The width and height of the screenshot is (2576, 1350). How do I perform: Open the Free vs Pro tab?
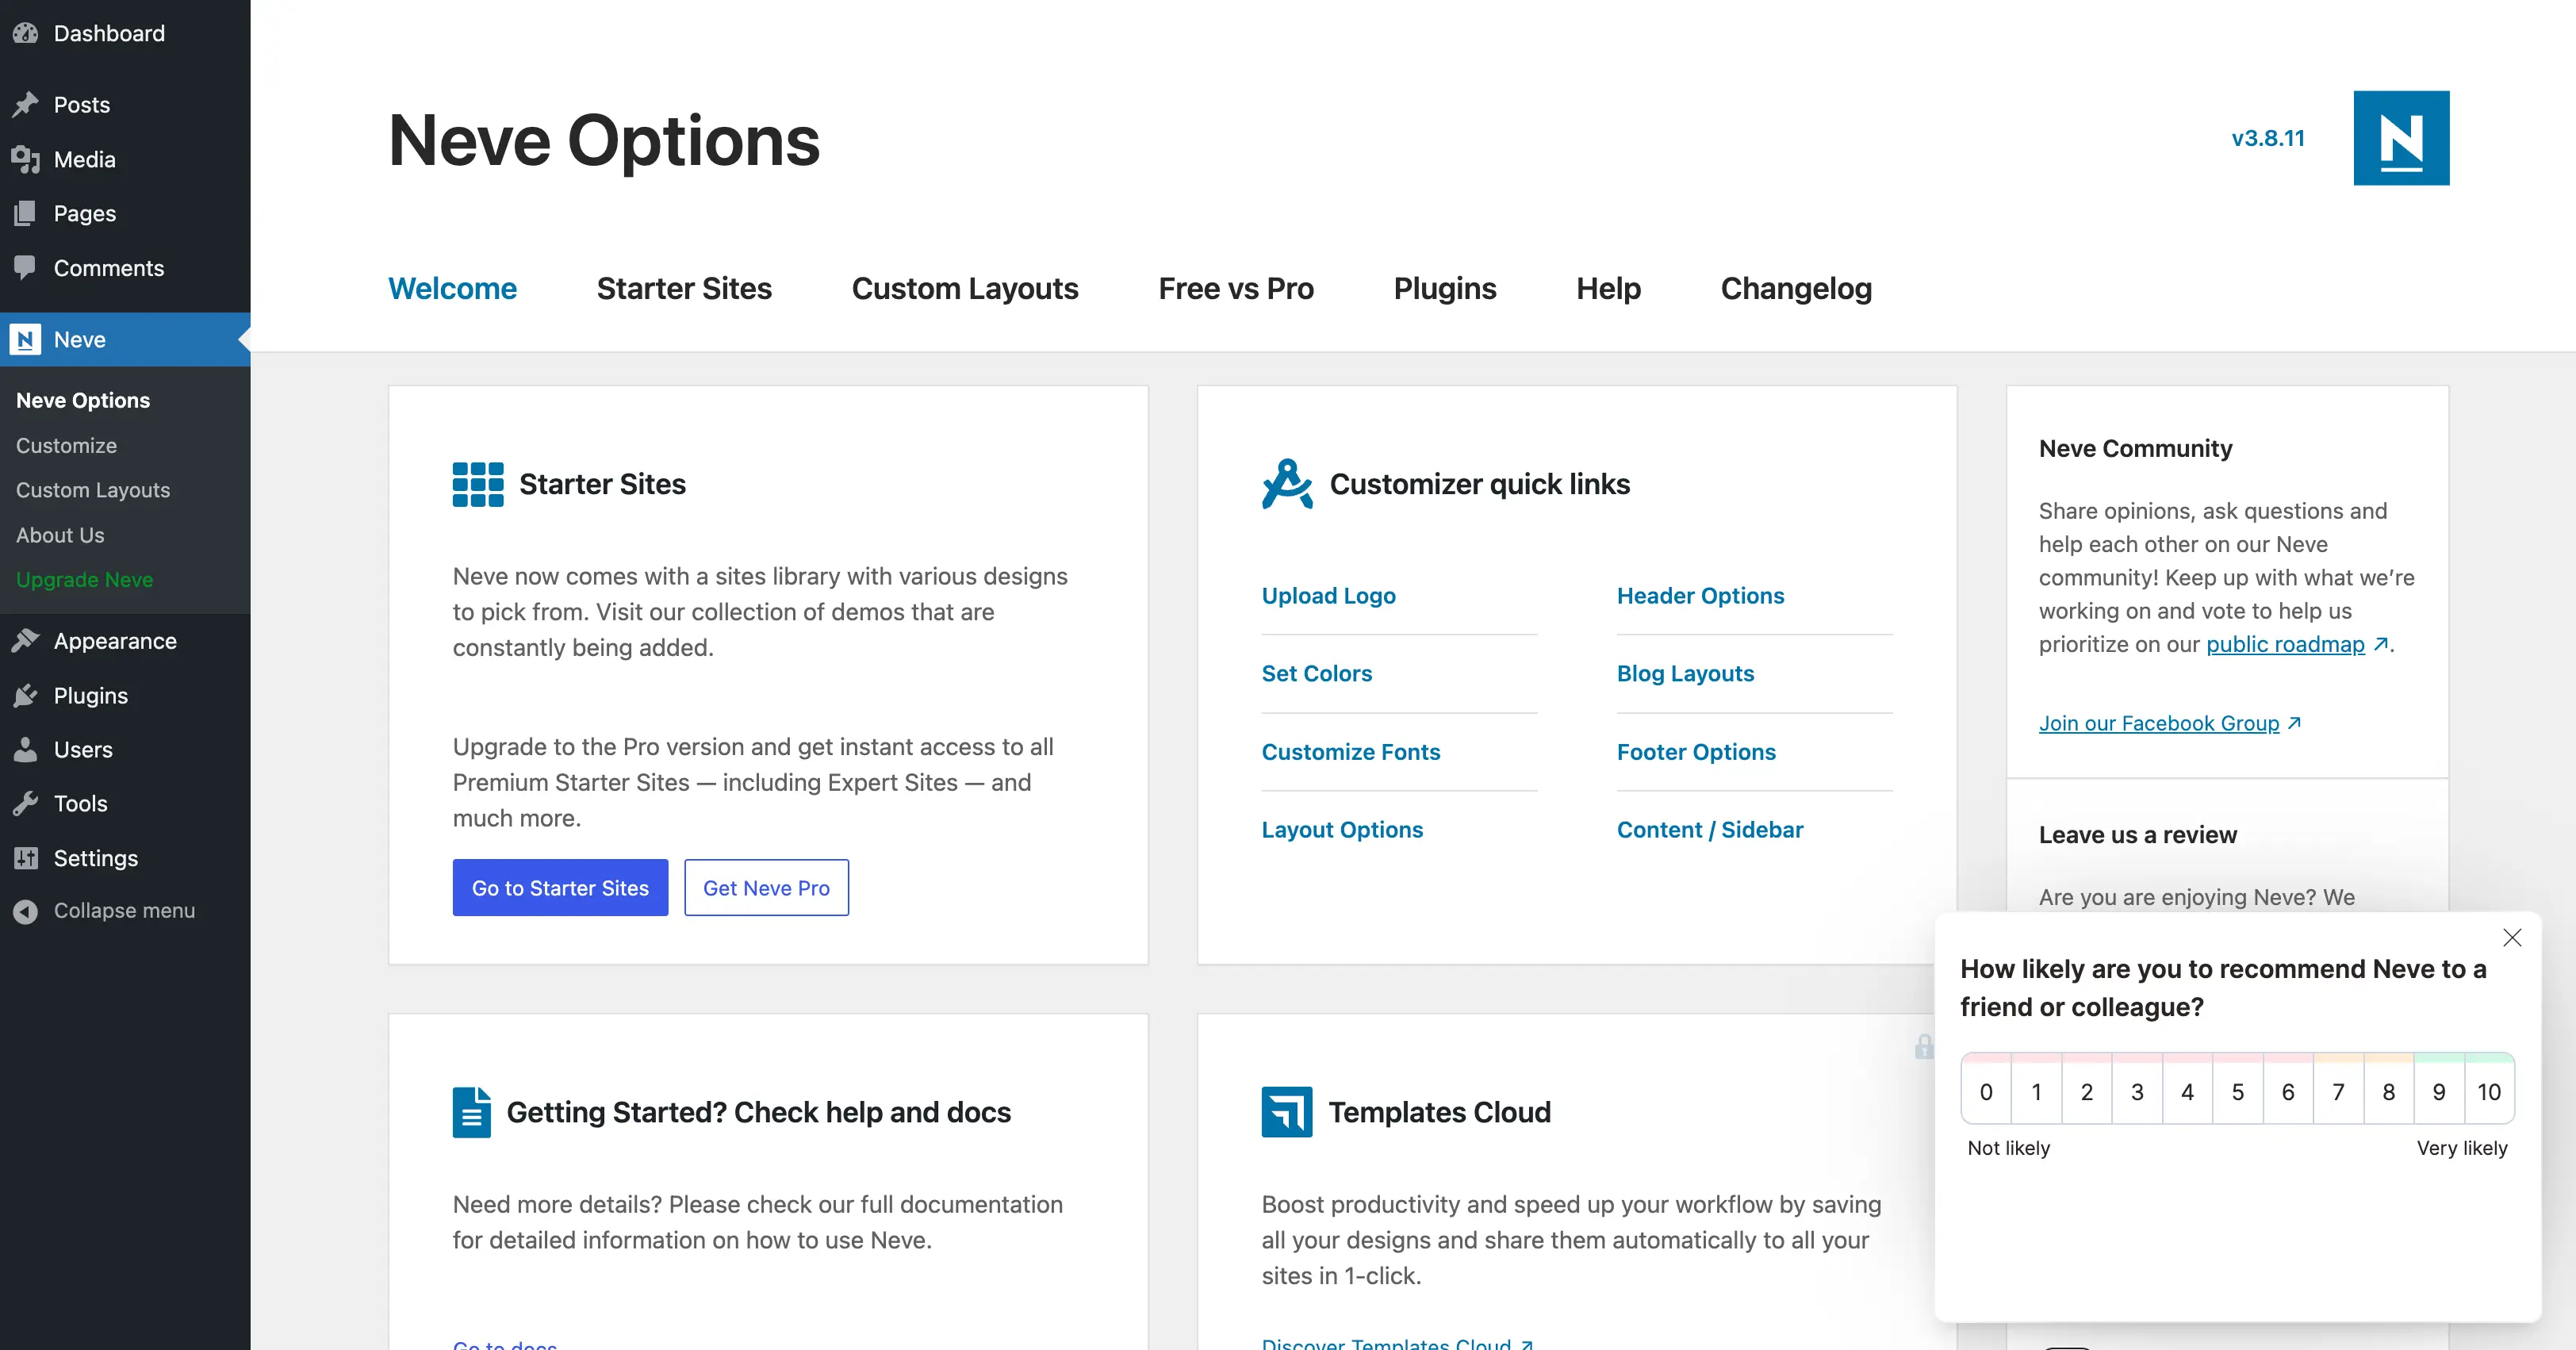(1236, 288)
